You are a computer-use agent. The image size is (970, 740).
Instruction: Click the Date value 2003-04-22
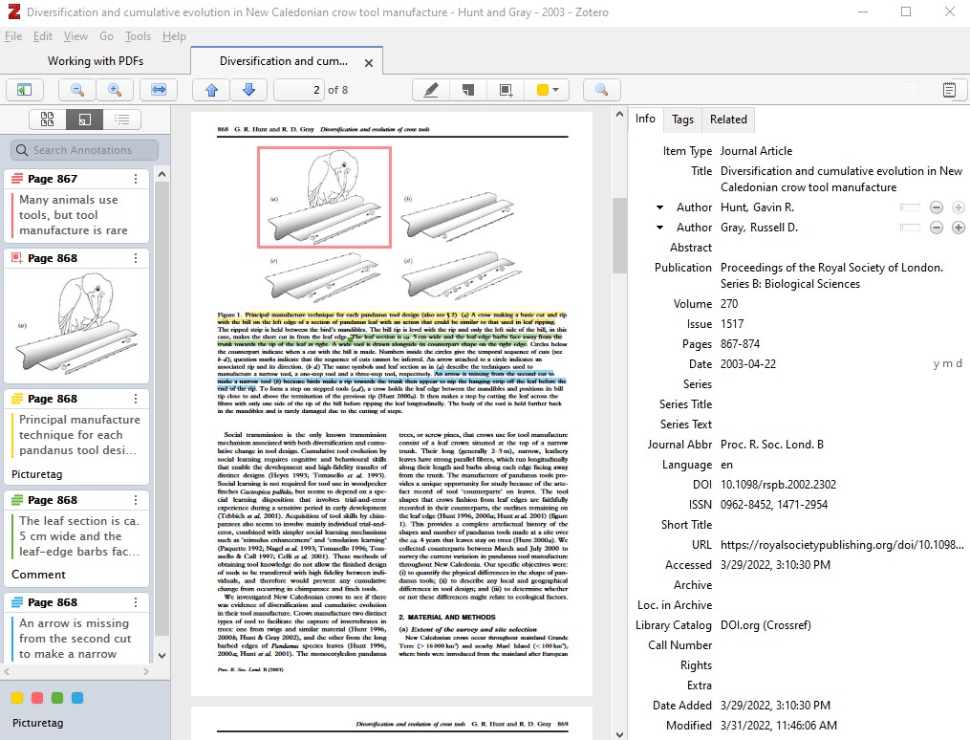[x=748, y=364]
